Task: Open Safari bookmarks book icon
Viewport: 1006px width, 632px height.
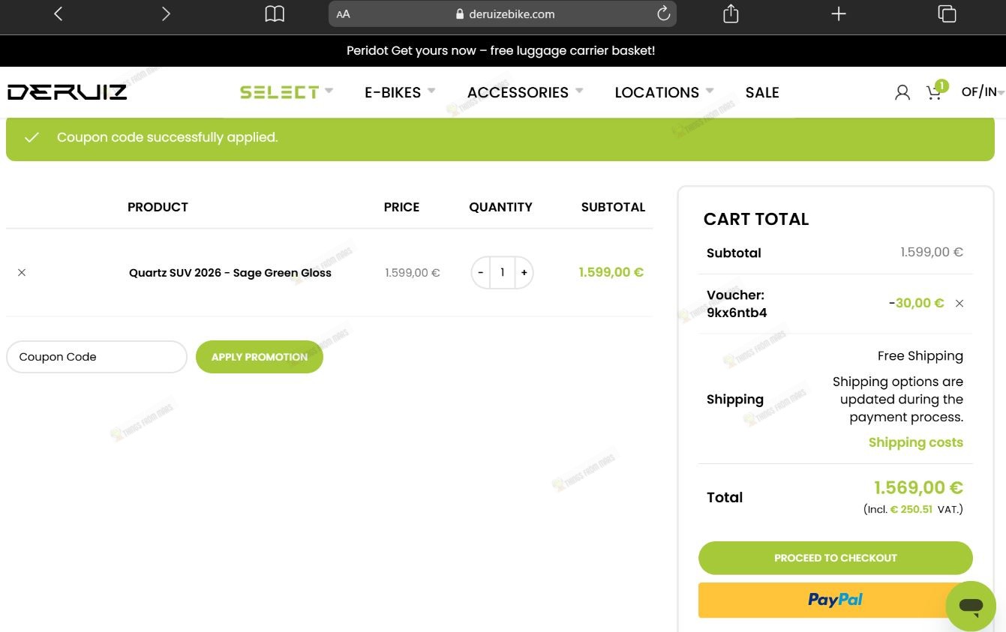Action: pos(275,13)
